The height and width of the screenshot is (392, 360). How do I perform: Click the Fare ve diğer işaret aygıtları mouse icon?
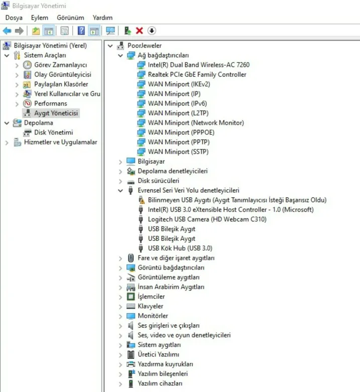[131, 258]
